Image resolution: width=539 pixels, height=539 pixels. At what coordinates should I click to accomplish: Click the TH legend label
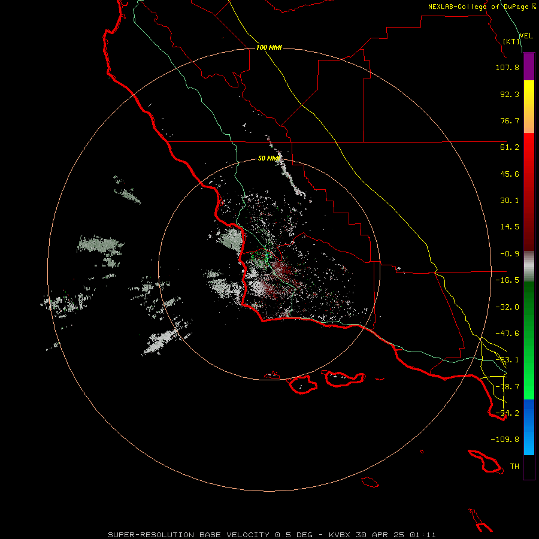pos(514,467)
